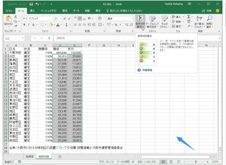This screenshot has width=226, height=165.
Task: Click the Save floppy disk icon
Action: [31, 4]
